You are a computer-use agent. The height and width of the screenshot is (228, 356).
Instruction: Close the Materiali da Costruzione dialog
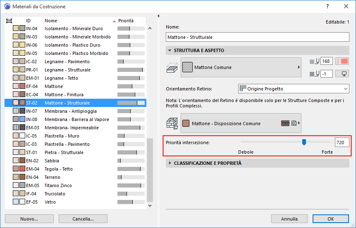346,6
